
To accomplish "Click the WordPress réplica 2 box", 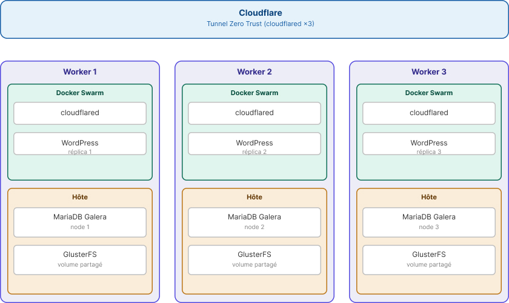I will 254,144.
